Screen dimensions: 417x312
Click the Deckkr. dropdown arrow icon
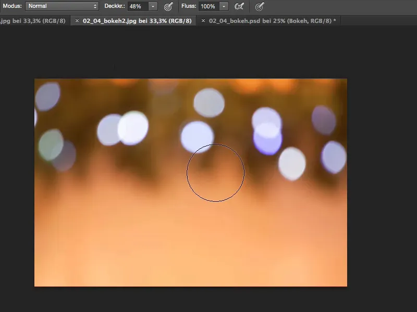[153, 7]
